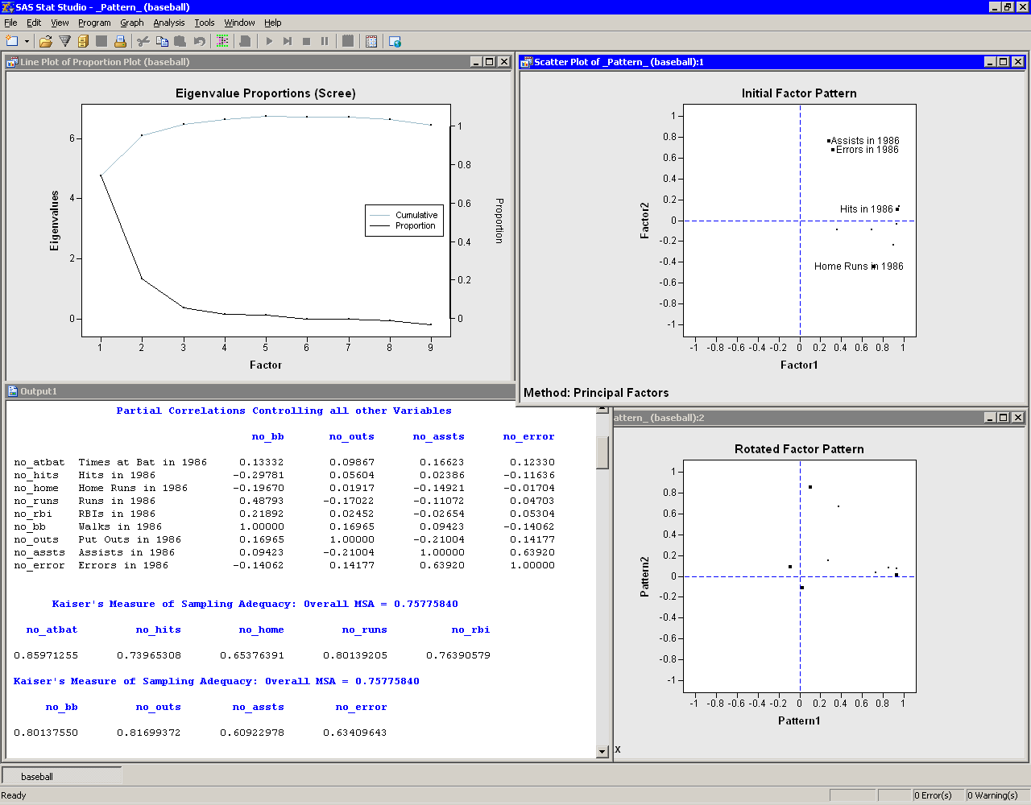Open the Analysis menu
Viewport: 1031px width, 805px height.
(x=168, y=23)
